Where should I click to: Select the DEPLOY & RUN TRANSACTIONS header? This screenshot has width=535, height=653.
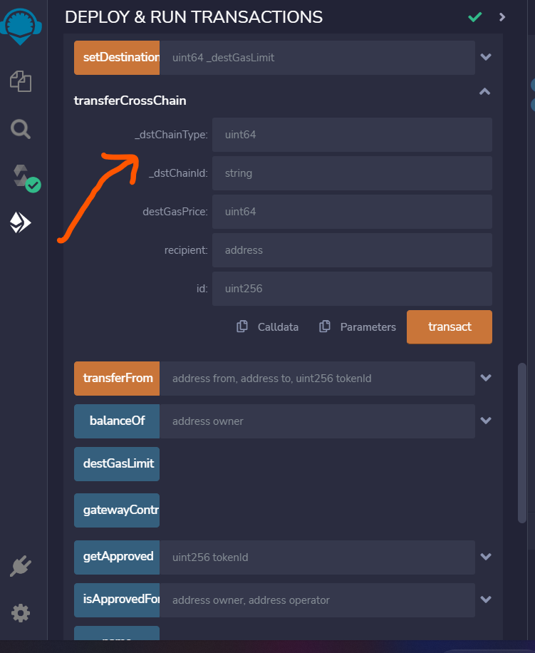click(x=194, y=16)
